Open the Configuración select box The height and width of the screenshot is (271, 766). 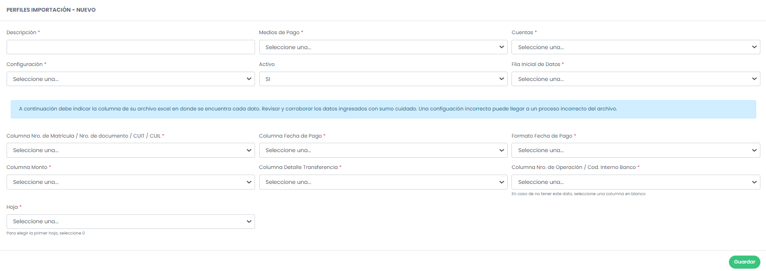(x=130, y=79)
